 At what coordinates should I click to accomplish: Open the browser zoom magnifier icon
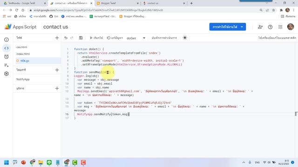(261, 10)
